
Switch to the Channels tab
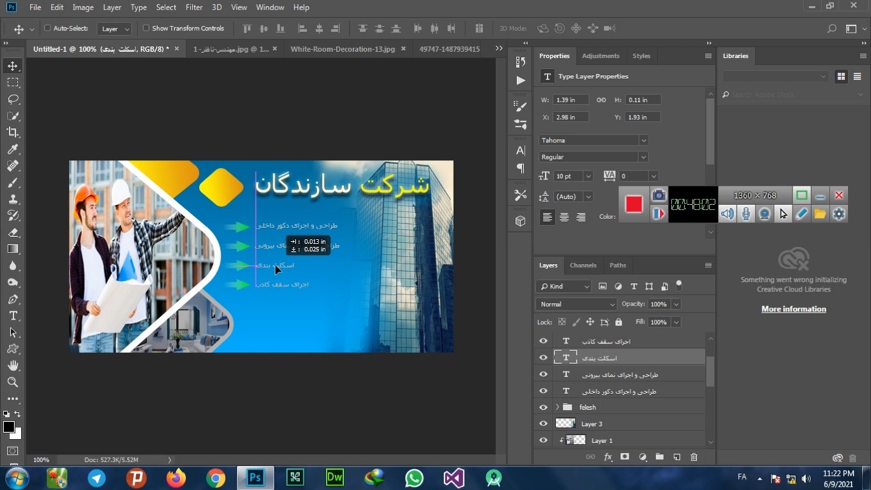[x=582, y=265]
